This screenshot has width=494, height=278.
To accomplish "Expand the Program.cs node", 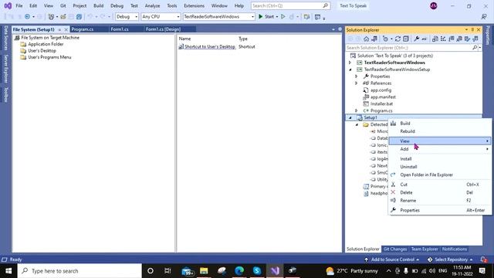I will tap(357, 110).
